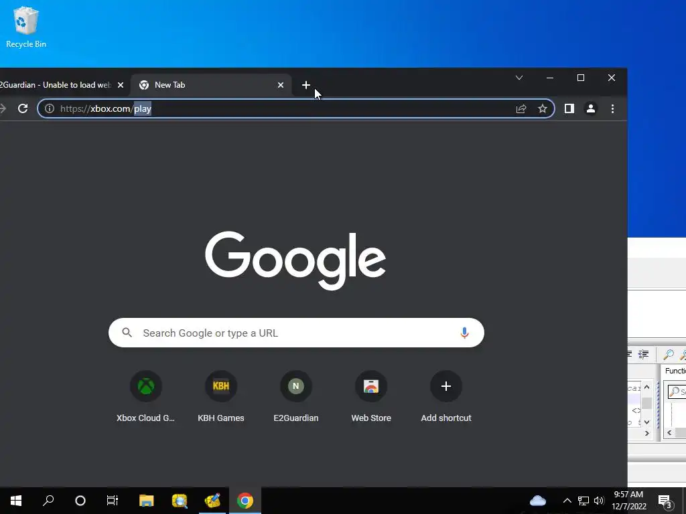Click the decrease indent icon in background window

643,355
